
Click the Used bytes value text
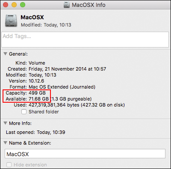[x=77, y=105]
